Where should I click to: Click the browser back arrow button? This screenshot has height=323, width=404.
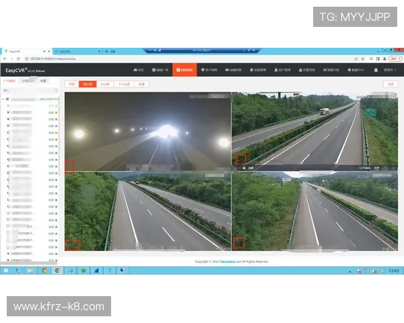pyautogui.click(x=5, y=59)
